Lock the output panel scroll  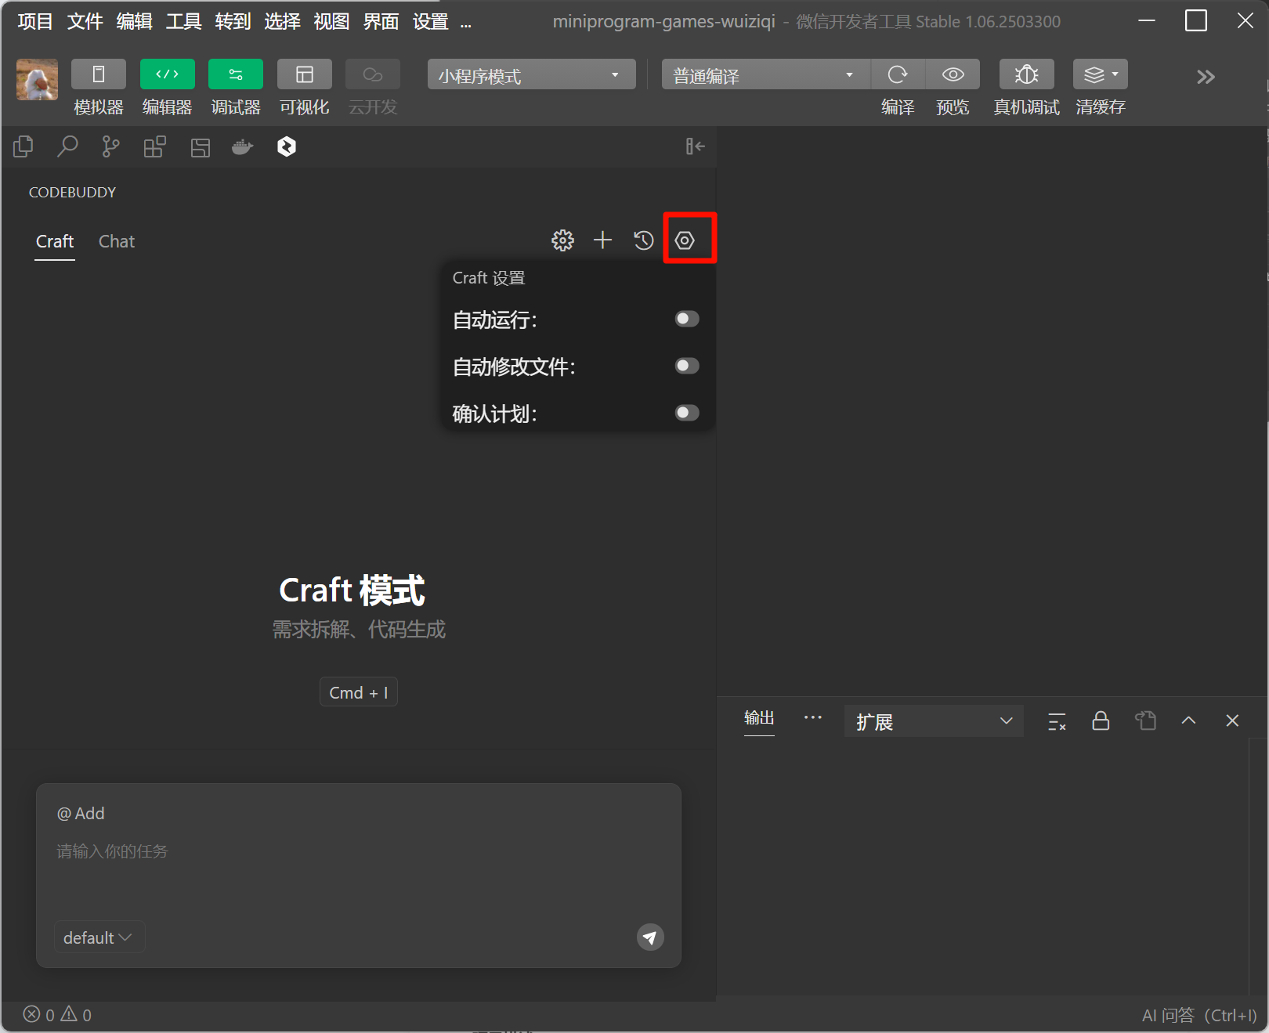coord(1101,721)
